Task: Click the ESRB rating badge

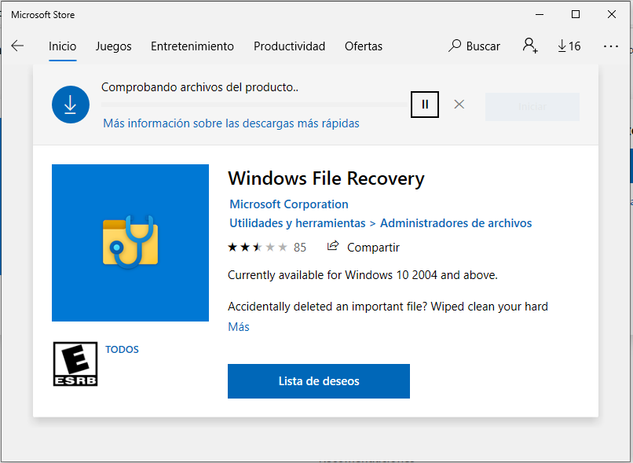Action: tap(75, 364)
